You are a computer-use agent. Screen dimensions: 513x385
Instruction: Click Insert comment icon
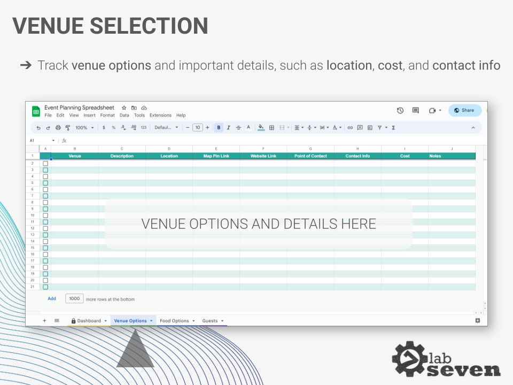[360, 128]
